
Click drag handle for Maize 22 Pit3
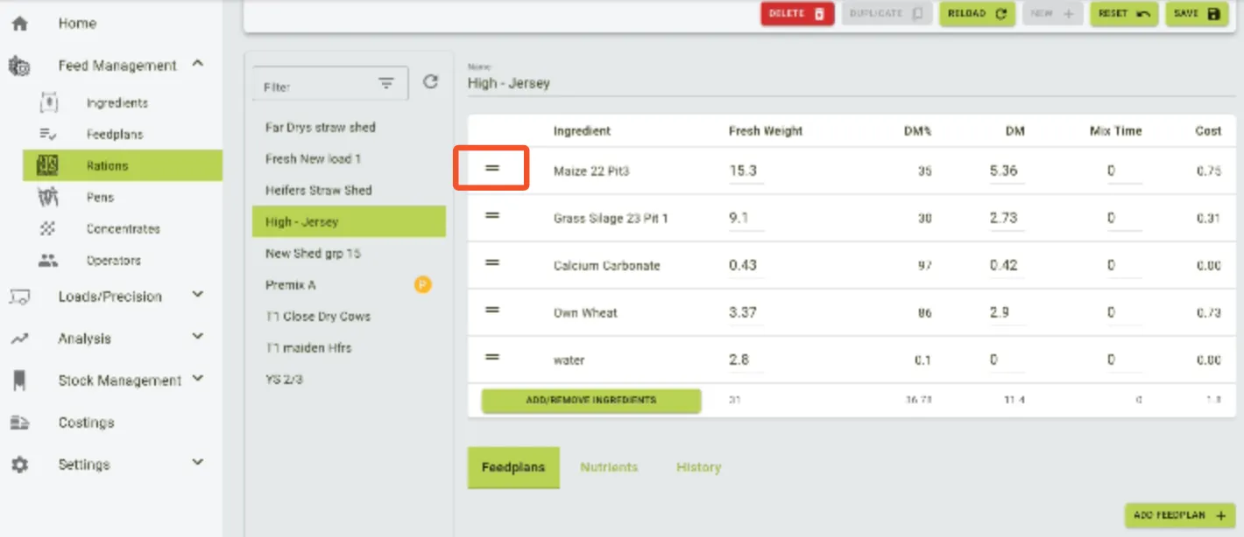(x=492, y=168)
